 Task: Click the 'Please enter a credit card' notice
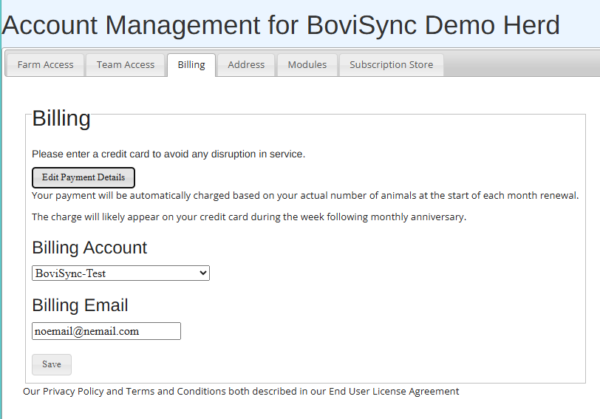(x=168, y=154)
